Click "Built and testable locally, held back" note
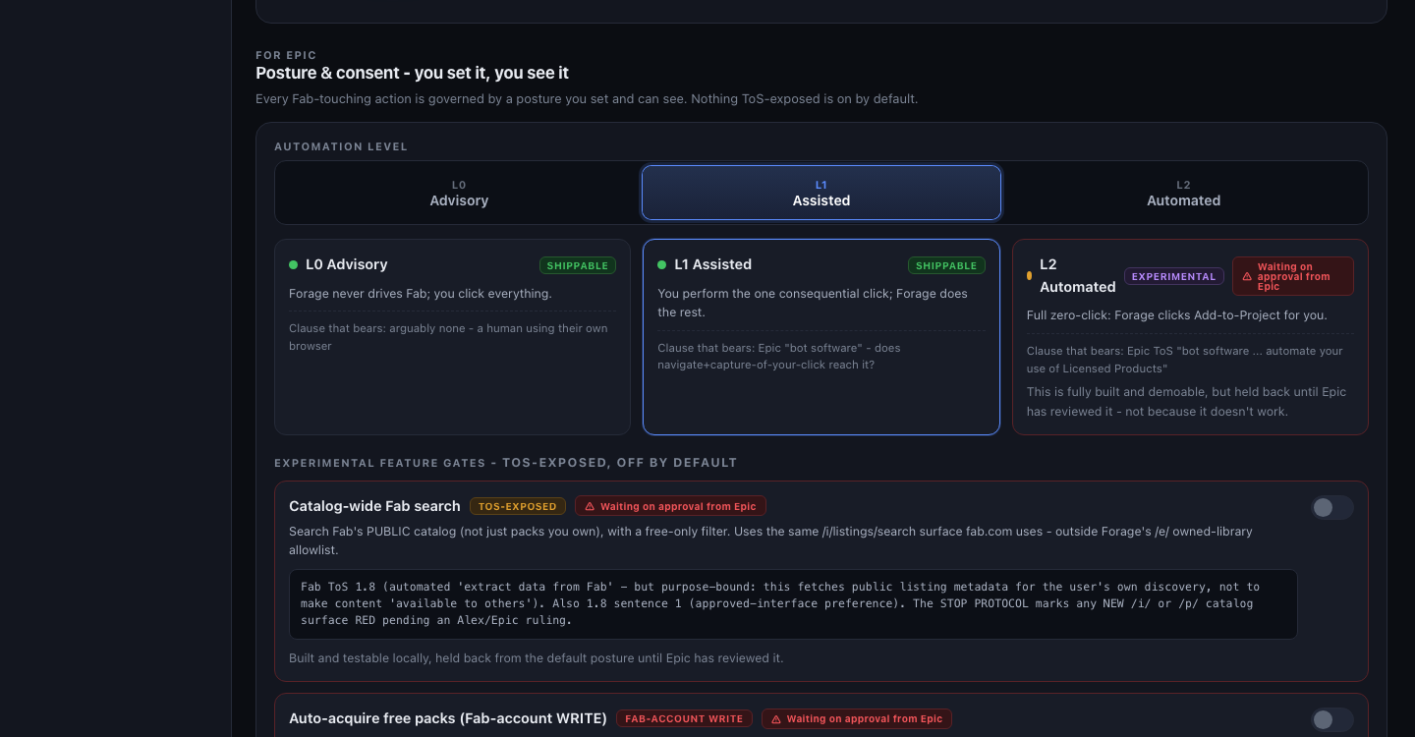Image resolution: width=1415 pixels, height=737 pixels. 536,657
